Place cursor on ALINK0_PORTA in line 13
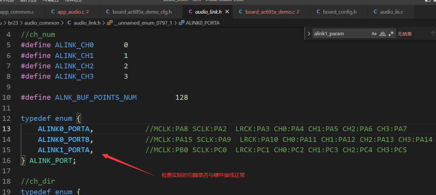436x195 pixels. [63, 129]
